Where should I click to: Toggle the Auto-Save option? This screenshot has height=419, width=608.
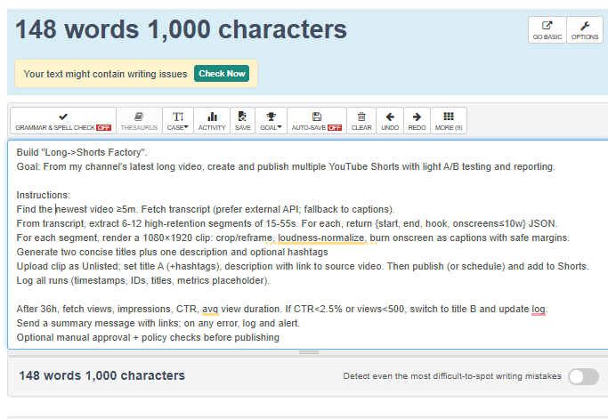pos(316,121)
